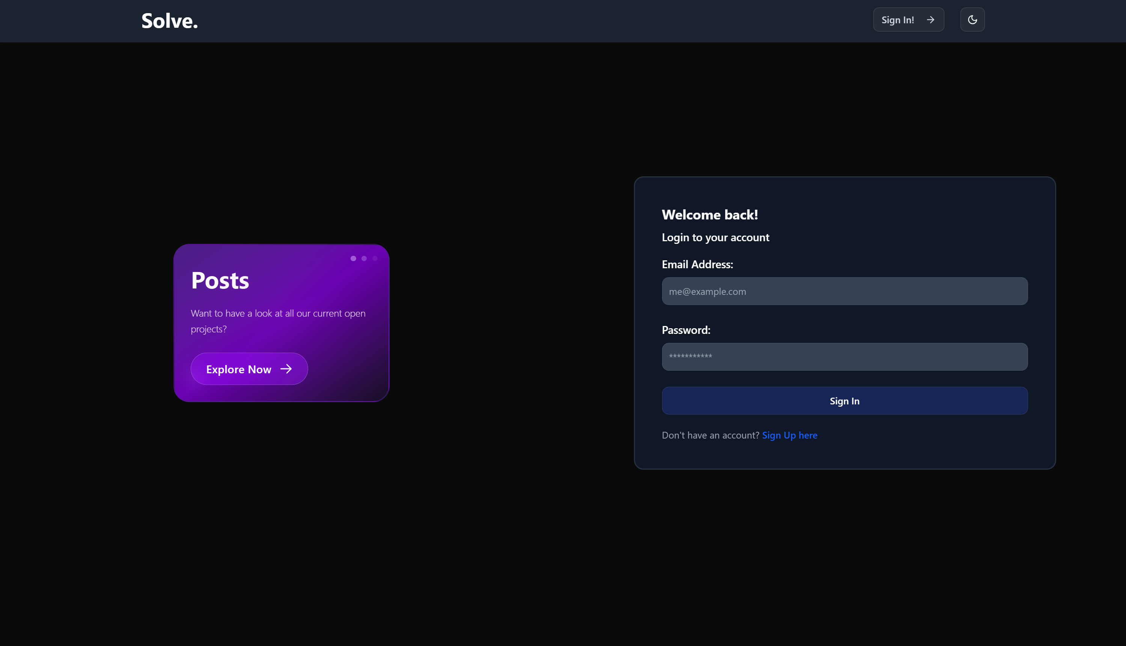The image size is (1126, 646).
Task: Click the Email Address: label
Action: tap(697, 264)
